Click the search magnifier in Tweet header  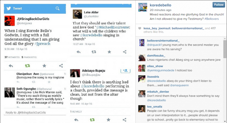pyautogui.click(x=57, y=8)
